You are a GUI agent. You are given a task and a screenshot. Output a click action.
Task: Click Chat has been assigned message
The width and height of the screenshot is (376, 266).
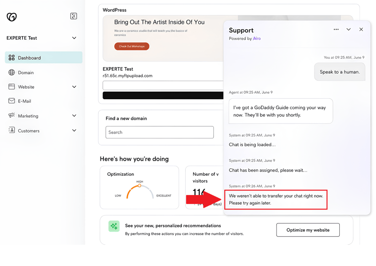[x=268, y=170]
